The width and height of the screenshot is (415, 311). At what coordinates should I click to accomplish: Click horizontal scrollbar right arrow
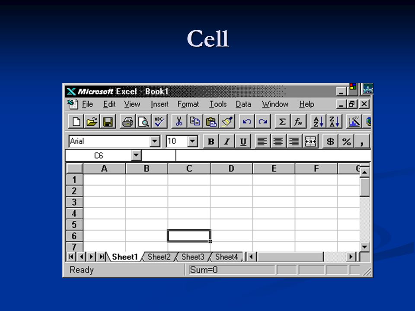click(x=351, y=257)
